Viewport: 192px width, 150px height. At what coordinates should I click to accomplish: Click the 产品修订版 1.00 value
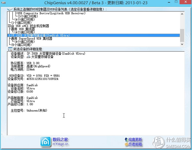(x=30, y=104)
